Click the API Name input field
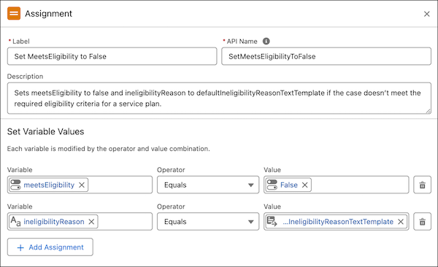This screenshot has height=267, width=438. coord(326,56)
